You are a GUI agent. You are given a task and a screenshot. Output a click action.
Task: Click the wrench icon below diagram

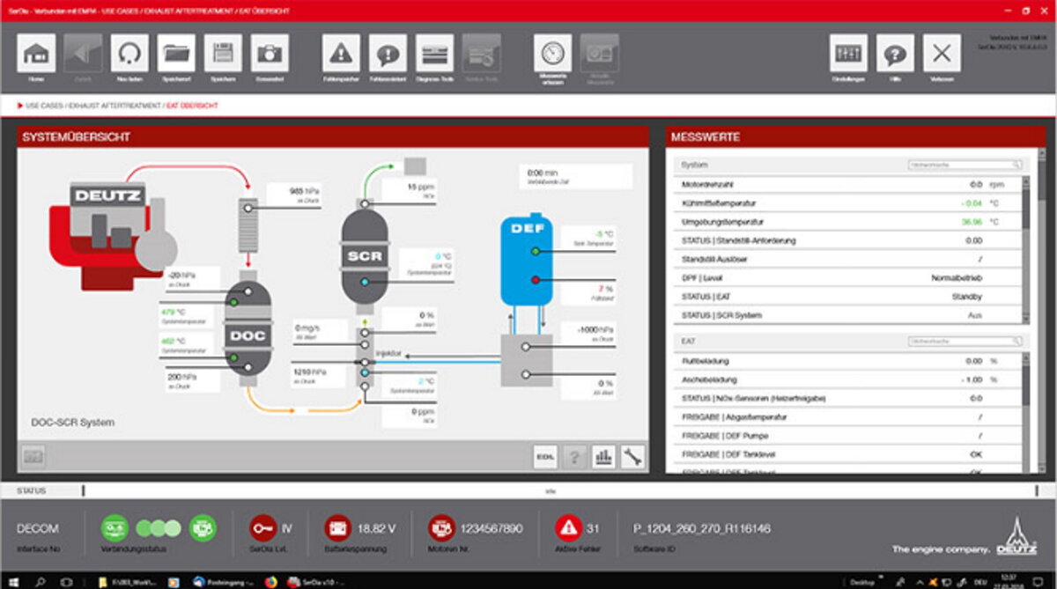tap(632, 456)
